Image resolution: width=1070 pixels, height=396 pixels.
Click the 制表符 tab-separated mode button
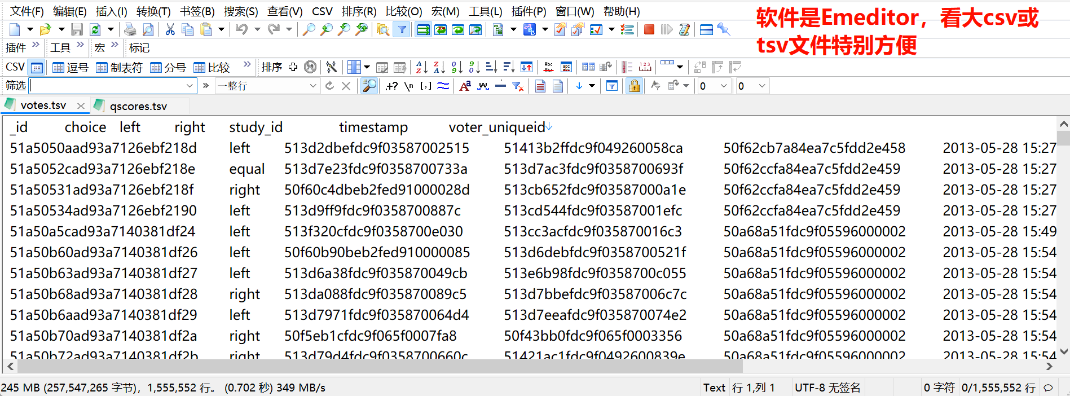click(119, 68)
